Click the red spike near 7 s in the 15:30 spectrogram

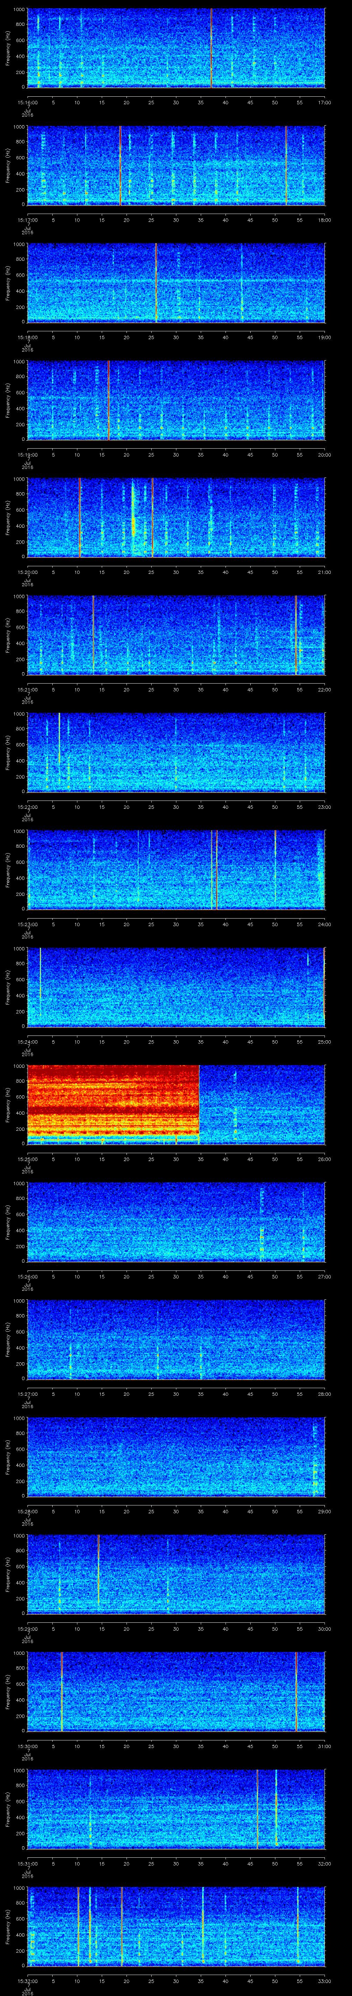(x=62, y=1691)
